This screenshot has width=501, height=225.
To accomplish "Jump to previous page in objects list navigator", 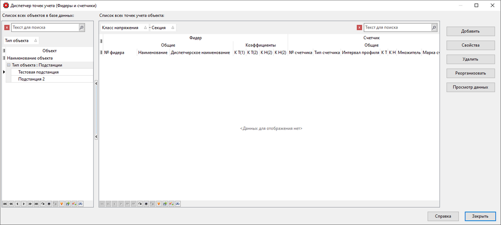I will tap(11, 204).
